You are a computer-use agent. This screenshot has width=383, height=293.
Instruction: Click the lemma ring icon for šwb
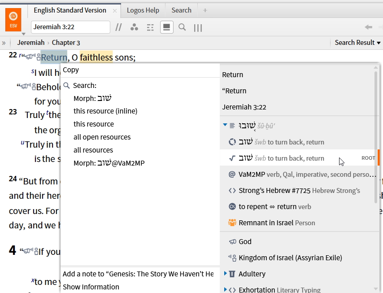tap(232, 142)
